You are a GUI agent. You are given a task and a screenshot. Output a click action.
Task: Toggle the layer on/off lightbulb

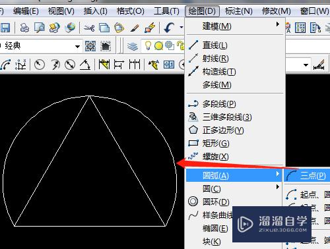click(x=148, y=45)
